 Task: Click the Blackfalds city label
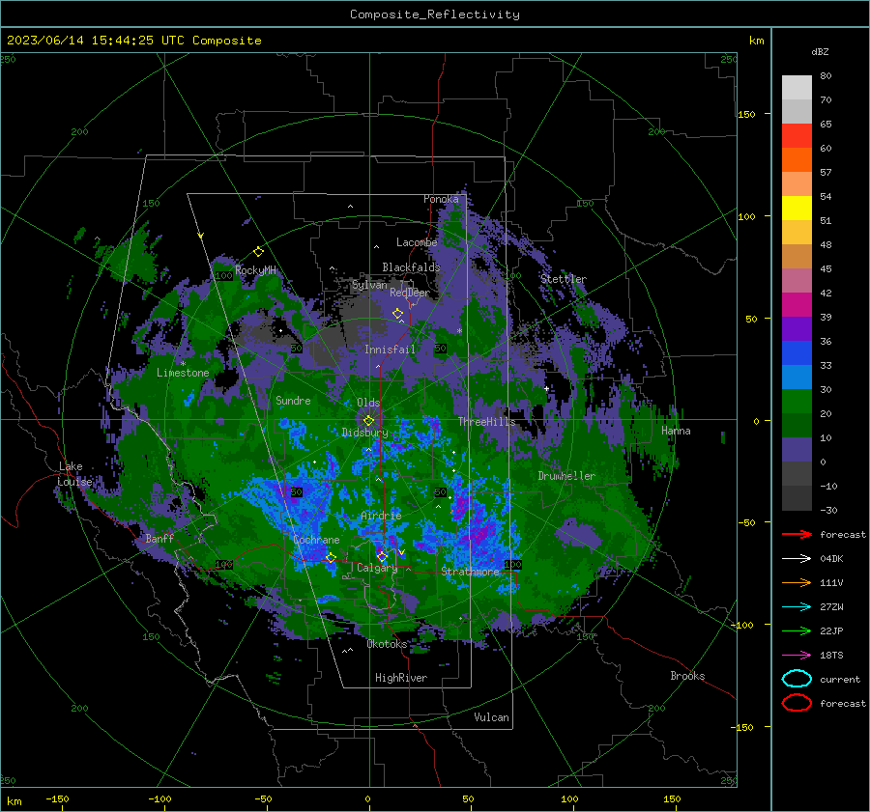click(x=411, y=267)
